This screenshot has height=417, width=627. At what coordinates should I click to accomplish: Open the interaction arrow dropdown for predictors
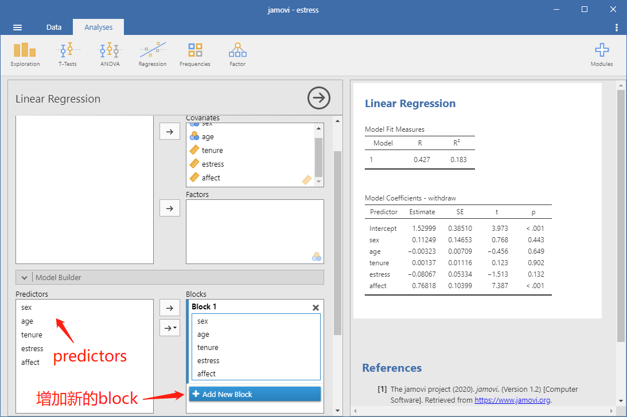tap(170, 328)
